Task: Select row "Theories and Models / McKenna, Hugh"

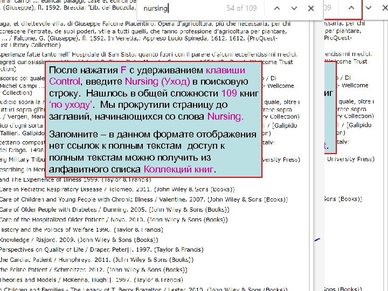Action: tap(92, 280)
